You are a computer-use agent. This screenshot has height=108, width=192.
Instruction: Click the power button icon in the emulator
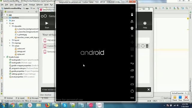tap(132, 91)
